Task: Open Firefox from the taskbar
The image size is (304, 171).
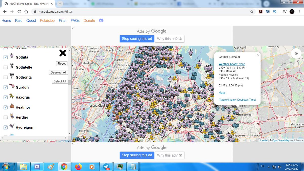Action: point(78,166)
